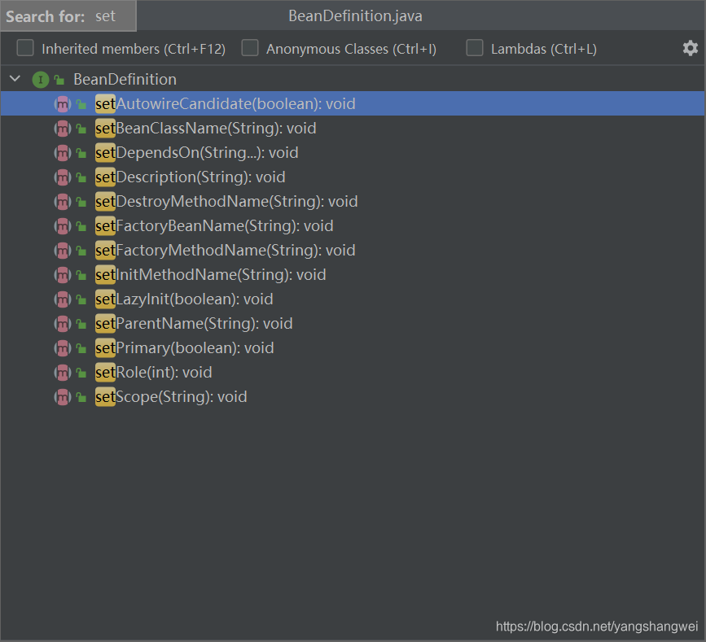
Task: Enable the Lambdas checkbox
Action: [475, 48]
